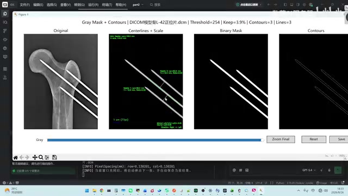The width and height of the screenshot is (348, 196).
Task: Click the Save button beside Reset
Action: pos(339,139)
